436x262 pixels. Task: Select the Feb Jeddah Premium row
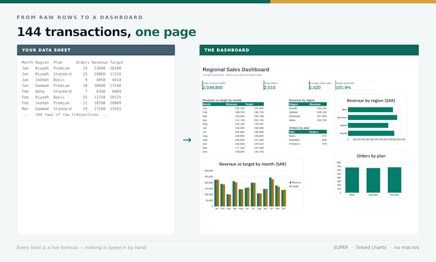point(71,103)
